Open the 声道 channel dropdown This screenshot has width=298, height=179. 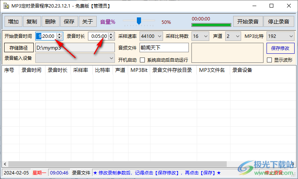pyautogui.click(x=233, y=36)
